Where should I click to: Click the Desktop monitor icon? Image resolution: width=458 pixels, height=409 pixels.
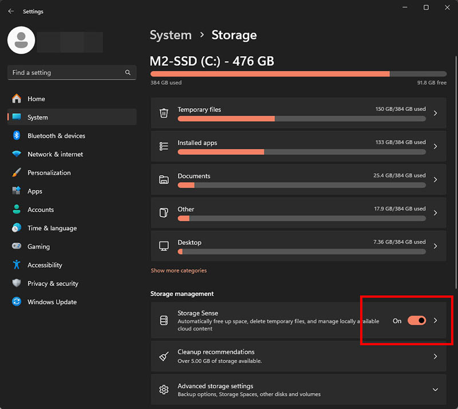[x=164, y=246]
